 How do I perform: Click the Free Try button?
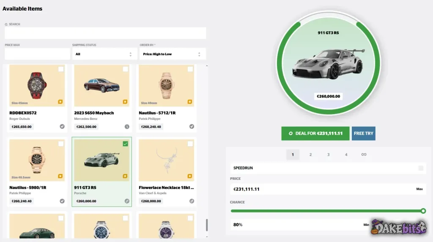tap(363, 133)
